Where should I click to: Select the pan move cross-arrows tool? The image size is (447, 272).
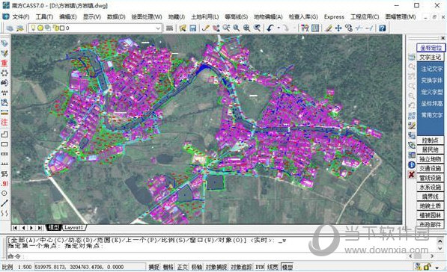(x=338, y=28)
